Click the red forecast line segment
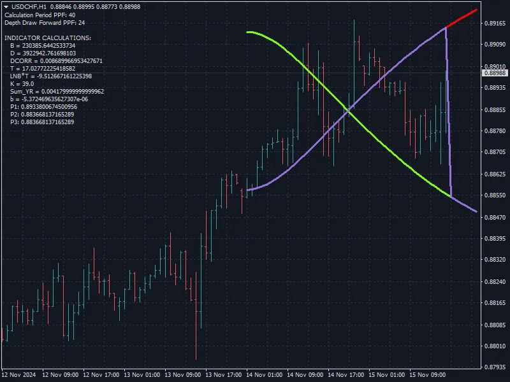The width and height of the screenshot is (510, 382). [462, 19]
